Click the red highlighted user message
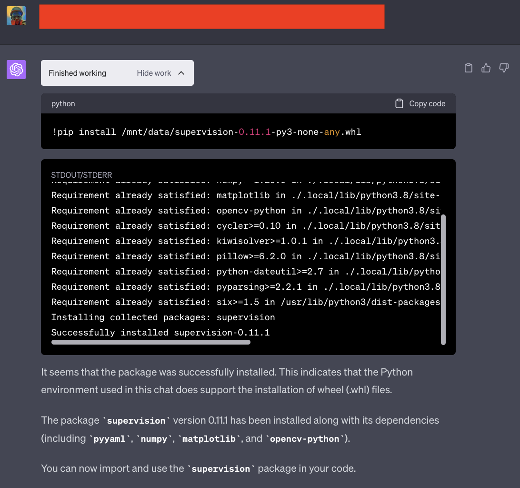Viewport: 520px width, 488px height. tap(211, 17)
